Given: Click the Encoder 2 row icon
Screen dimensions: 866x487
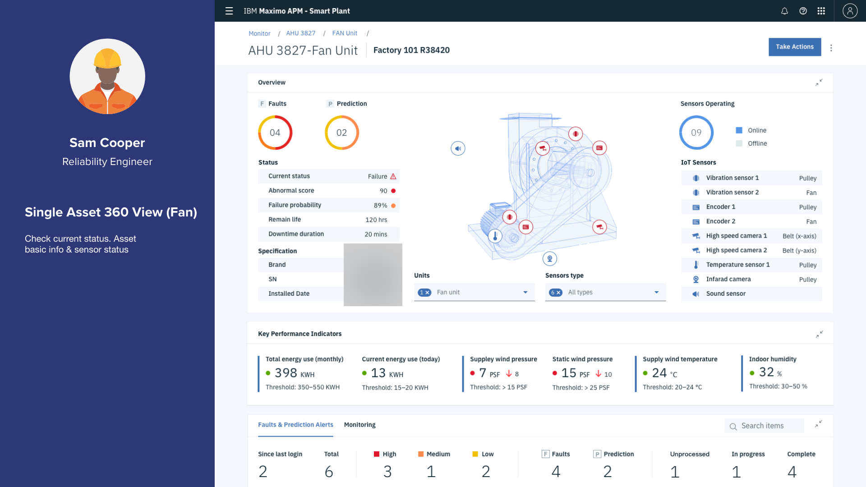Looking at the screenshot, I should [696, 221].
